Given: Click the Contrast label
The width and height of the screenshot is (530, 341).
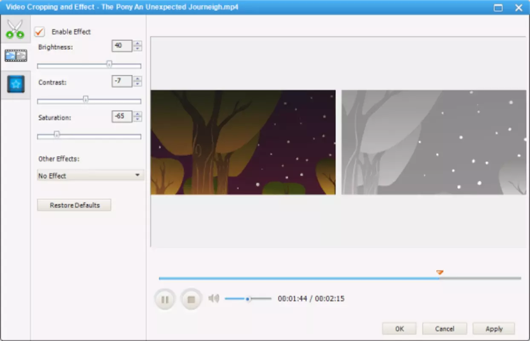Looking at the screenshot, I should (x=52, y=82).
